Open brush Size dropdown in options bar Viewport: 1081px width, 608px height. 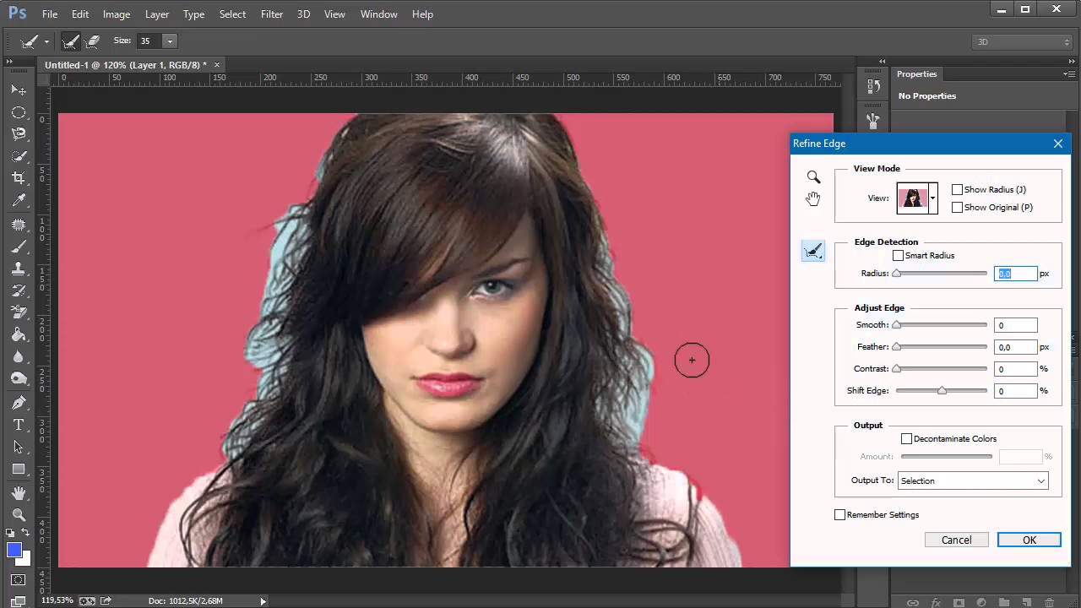tap(170, 41)
